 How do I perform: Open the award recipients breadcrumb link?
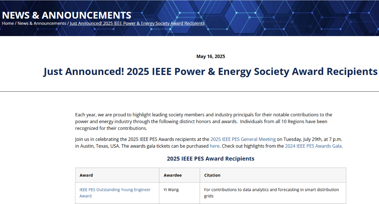click(137, 24)
